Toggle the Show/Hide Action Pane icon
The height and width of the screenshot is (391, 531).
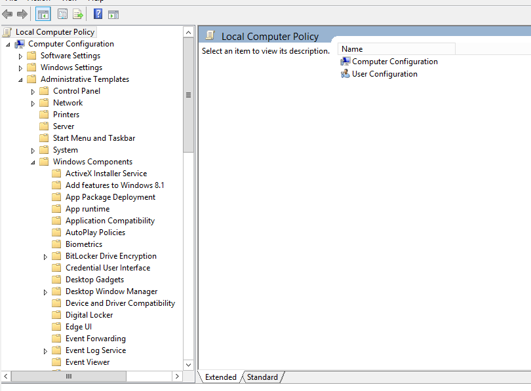(x=113, y=14)
